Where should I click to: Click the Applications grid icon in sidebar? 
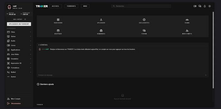8,50
